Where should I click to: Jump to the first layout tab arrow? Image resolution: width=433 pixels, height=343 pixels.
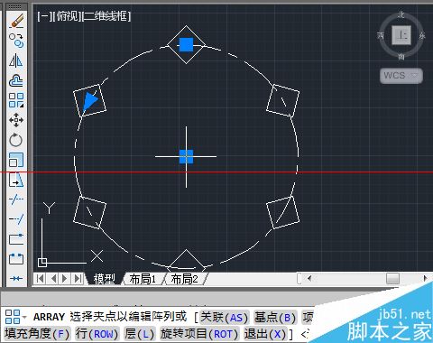pyautogui.click(x=40, y=279)
